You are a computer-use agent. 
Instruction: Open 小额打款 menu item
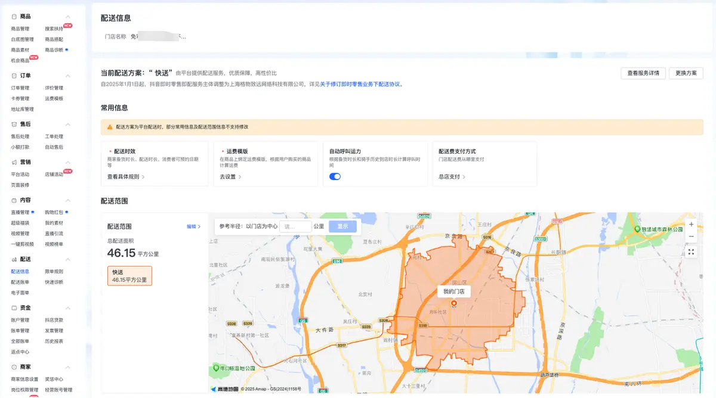click(20, 147)
